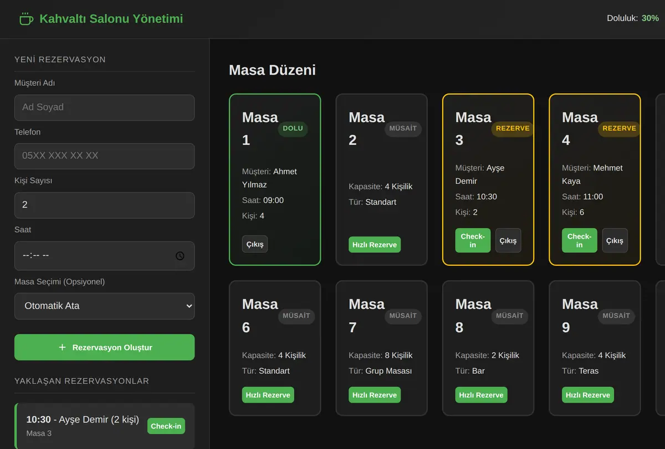Click the Masa 7 title
The height and width of the screenshot is (449, 665).
[x=366, y=316]
